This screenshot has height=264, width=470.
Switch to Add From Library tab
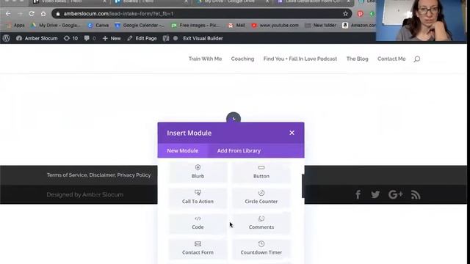[x=239, y=150]
